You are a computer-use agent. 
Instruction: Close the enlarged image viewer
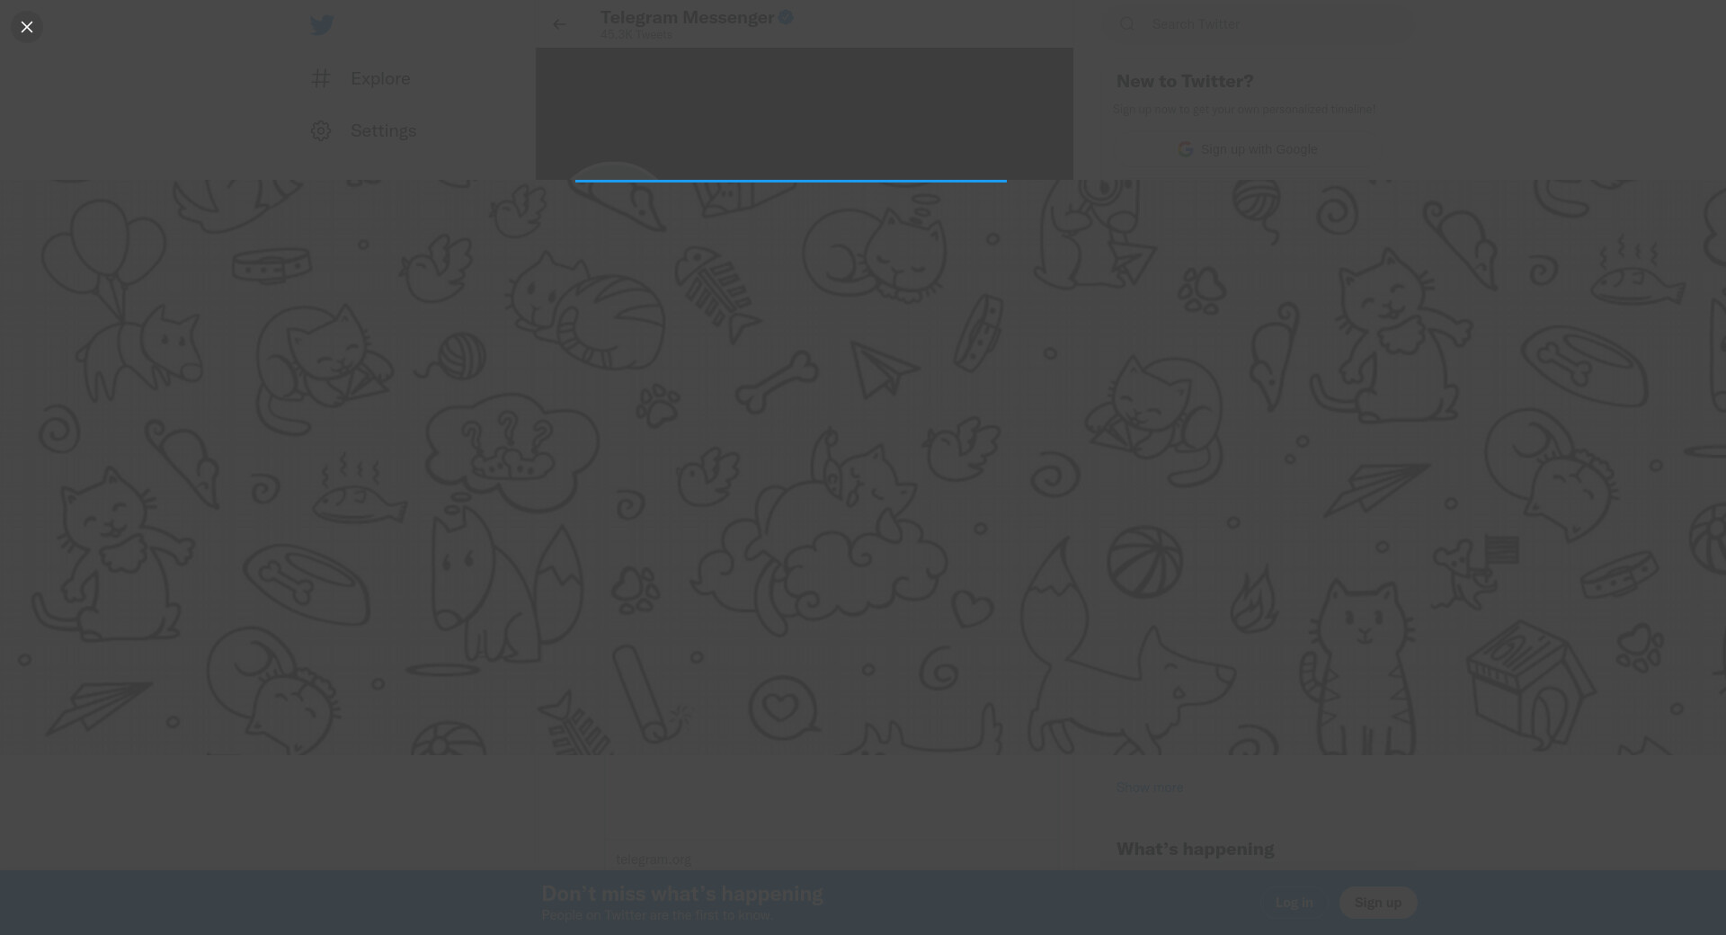[27, 27]
